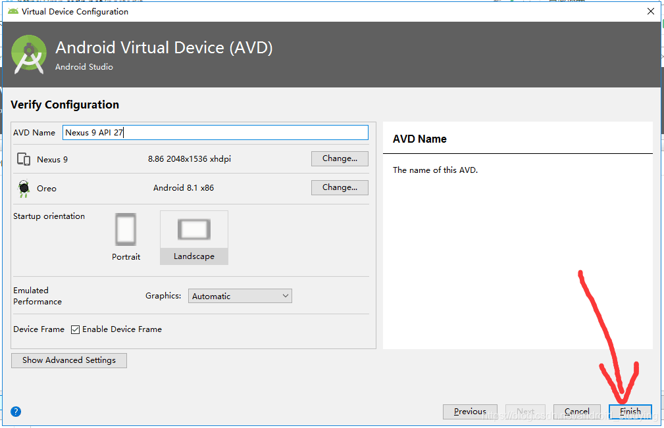
Task: Click the Android 8.1 x86 text
Action: [x=184, y=188]
